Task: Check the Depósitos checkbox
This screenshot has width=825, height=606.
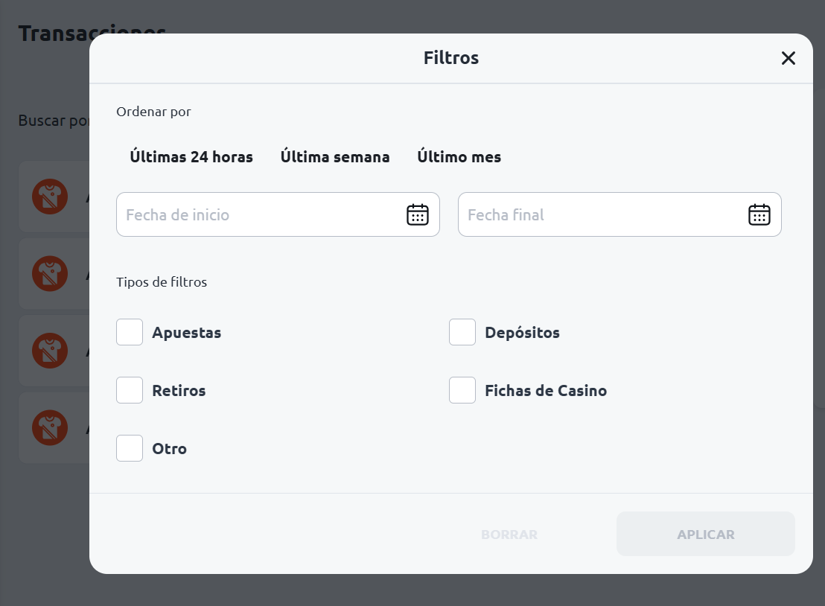Action: [x=462, y=332]
